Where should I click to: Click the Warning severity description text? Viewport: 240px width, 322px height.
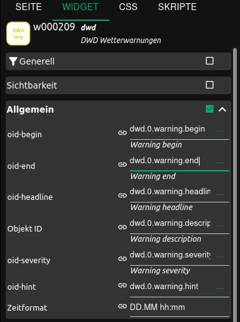pos(160,271)
